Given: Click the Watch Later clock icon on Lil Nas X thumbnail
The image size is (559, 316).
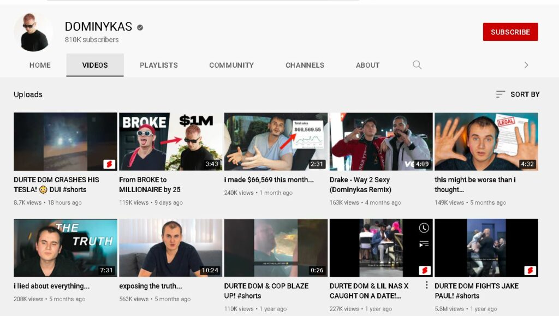Looking at the screenshot, I should click(424, 228).
